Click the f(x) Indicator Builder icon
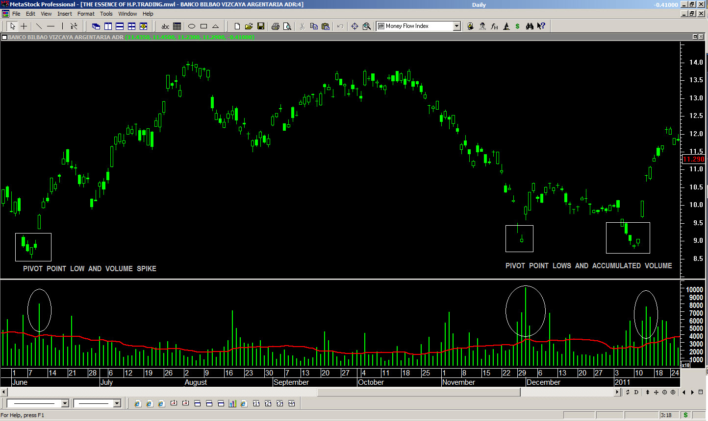Screen dimensions: 708x421 click(x=494, y=26)
